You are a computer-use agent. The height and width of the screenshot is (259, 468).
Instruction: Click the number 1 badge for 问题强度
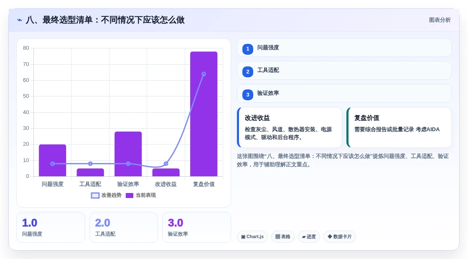(x=248, y=49)
